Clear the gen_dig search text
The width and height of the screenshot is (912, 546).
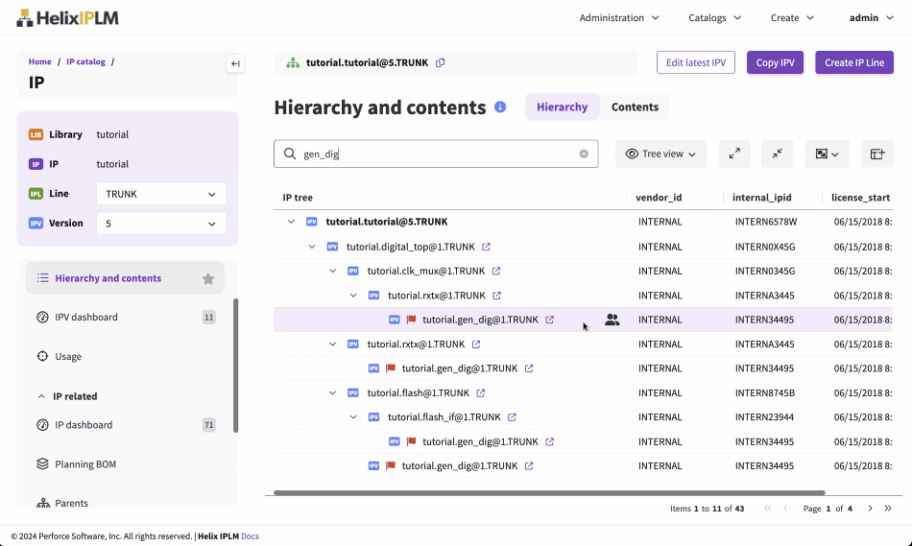point(584,154)
